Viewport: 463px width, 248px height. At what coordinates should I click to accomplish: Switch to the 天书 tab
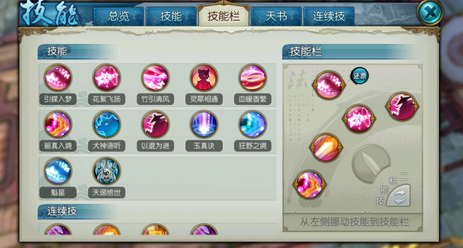click(276, 16)
